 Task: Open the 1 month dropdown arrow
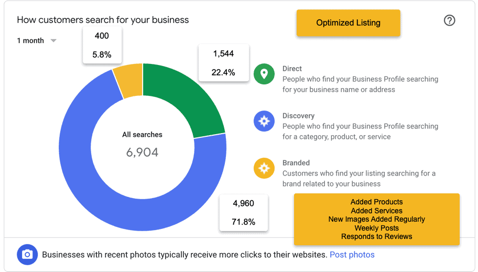pos(53,40)
